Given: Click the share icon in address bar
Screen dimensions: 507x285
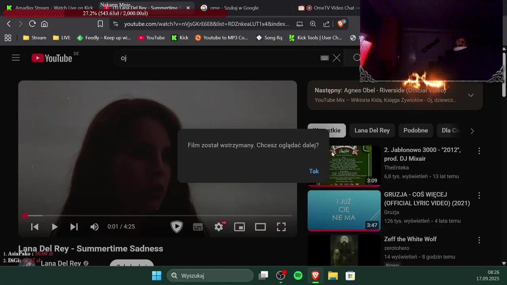Looking at the screenshot, I should point(326,24).
